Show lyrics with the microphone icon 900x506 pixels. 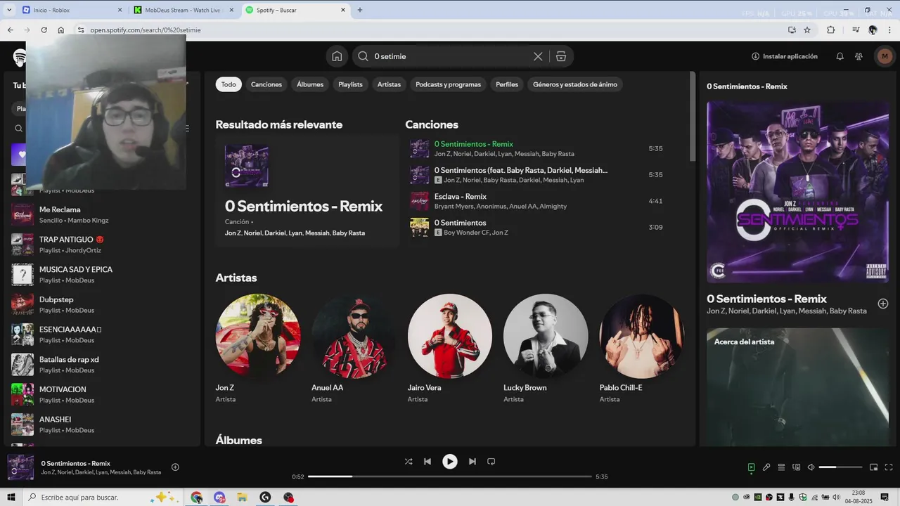coord(766,467)
